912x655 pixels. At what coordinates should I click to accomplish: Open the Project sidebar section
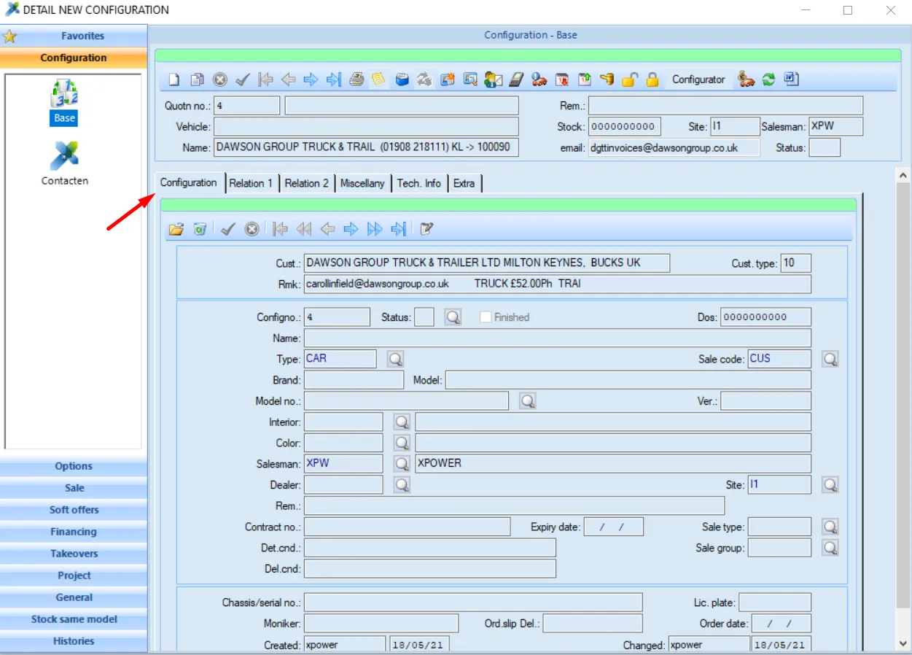(x=74, y=575)
